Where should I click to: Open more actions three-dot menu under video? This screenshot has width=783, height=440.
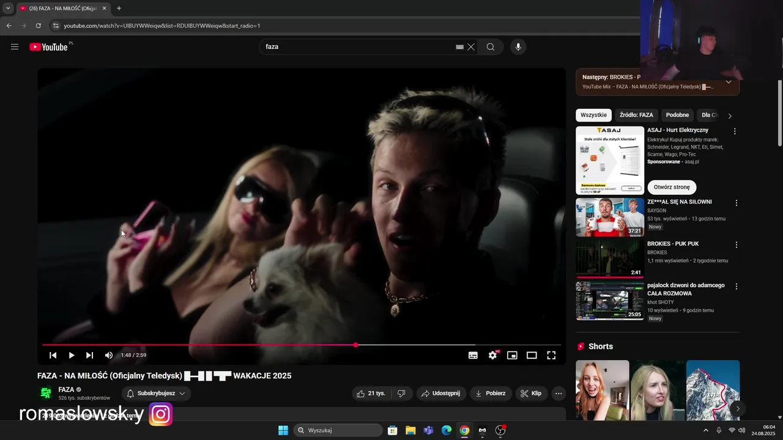pos(558,394)
